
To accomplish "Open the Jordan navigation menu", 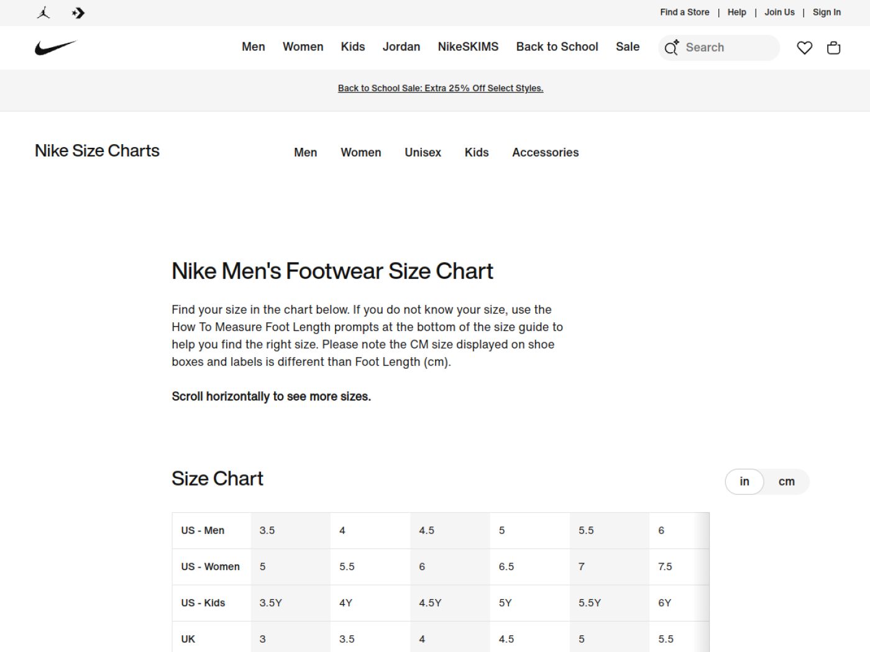I will (401, 47).
